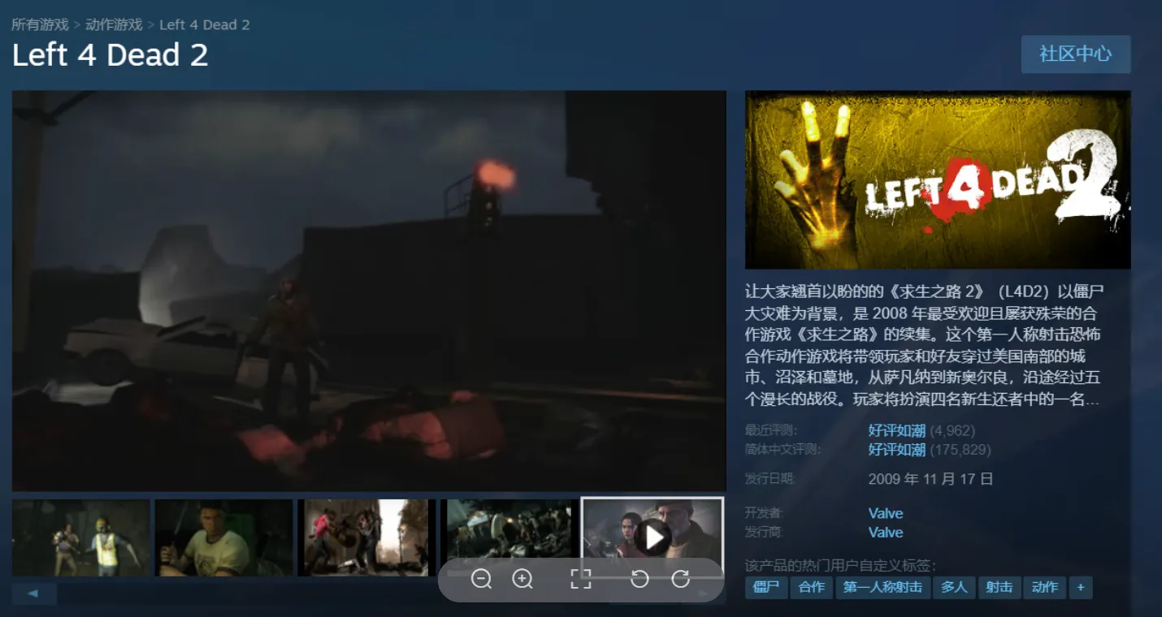Click the zoom out magnifier icon
Viewport: 1162px width, 617px height.
481,579
